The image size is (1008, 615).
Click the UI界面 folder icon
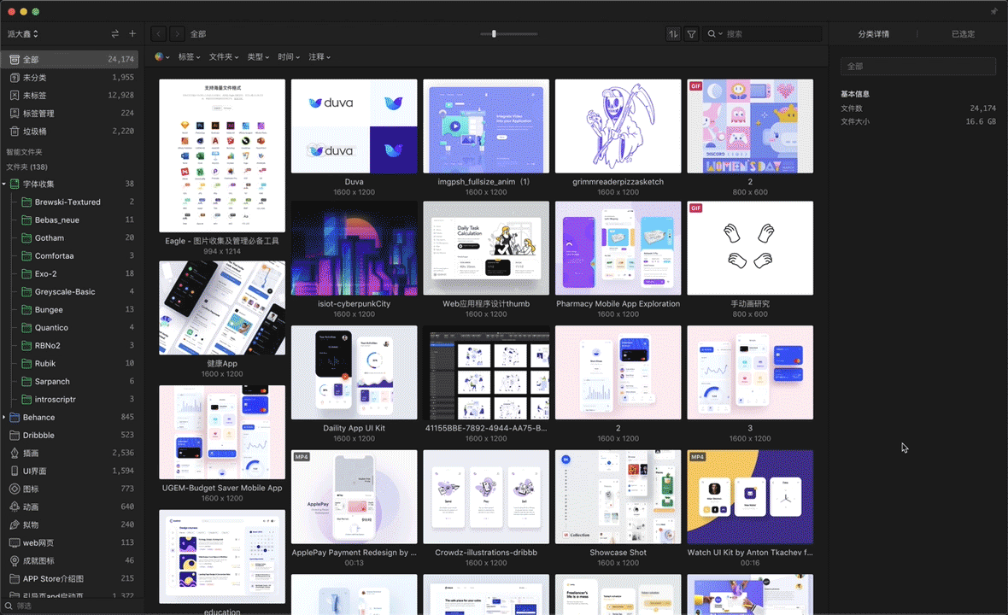[15, 471]
